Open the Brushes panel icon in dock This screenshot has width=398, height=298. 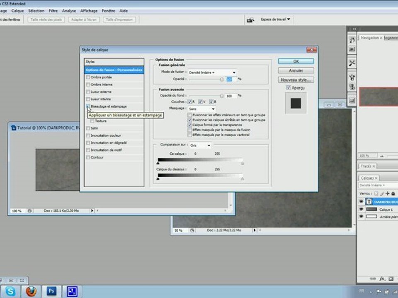click(352, 77)
